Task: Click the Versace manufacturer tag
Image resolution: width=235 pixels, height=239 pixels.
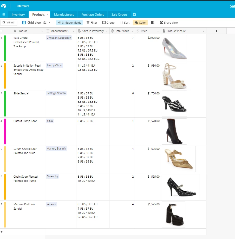Action: click(51, 204)
